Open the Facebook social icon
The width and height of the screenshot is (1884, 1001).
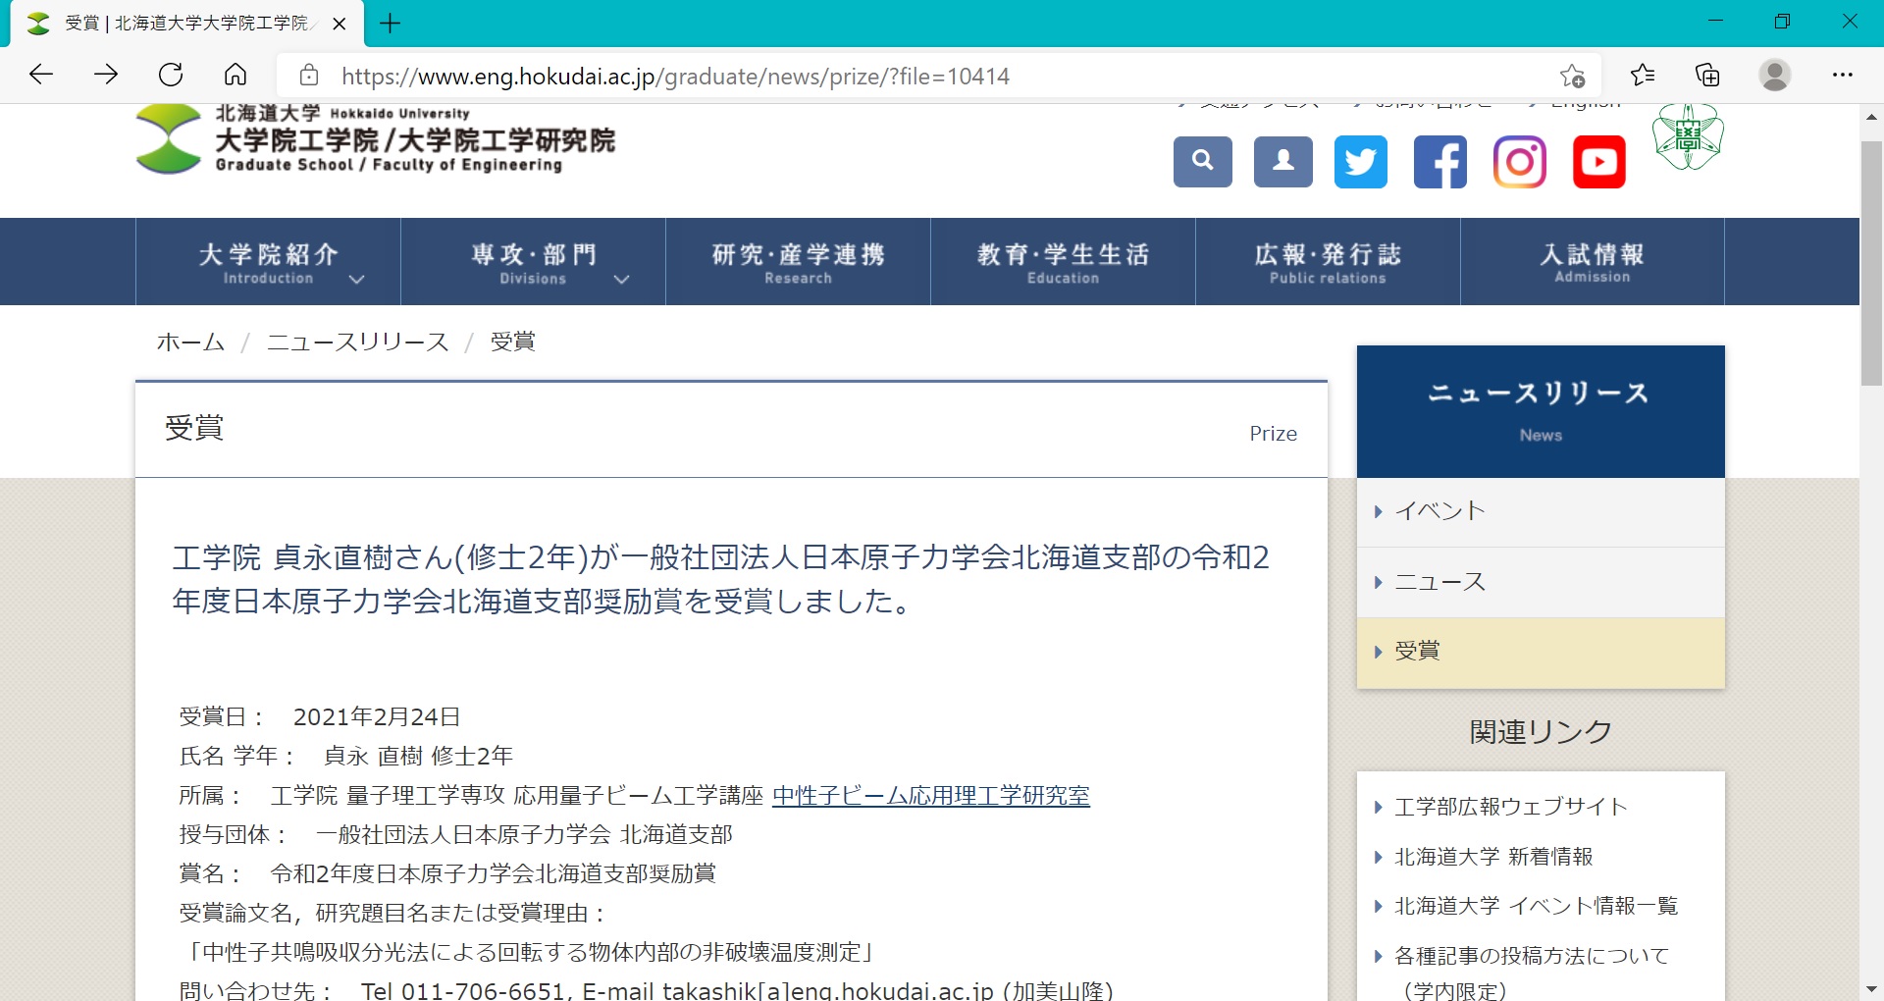coord(1440,161)
